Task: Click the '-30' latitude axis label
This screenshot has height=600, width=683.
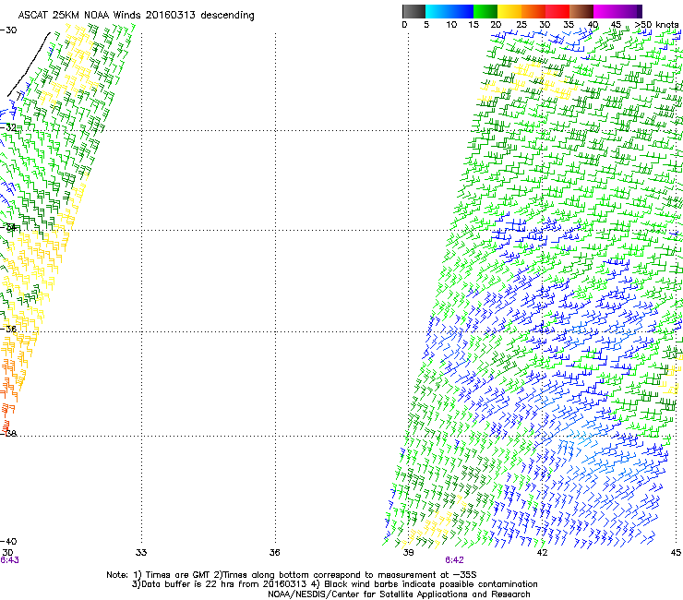Action: pyautogui.click(x=8, y=30)
